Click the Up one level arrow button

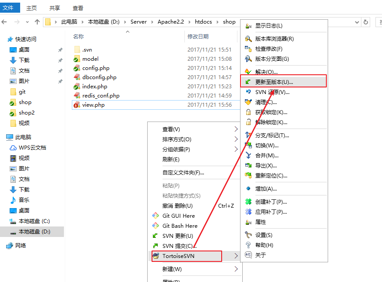click(x=37, y=22)
